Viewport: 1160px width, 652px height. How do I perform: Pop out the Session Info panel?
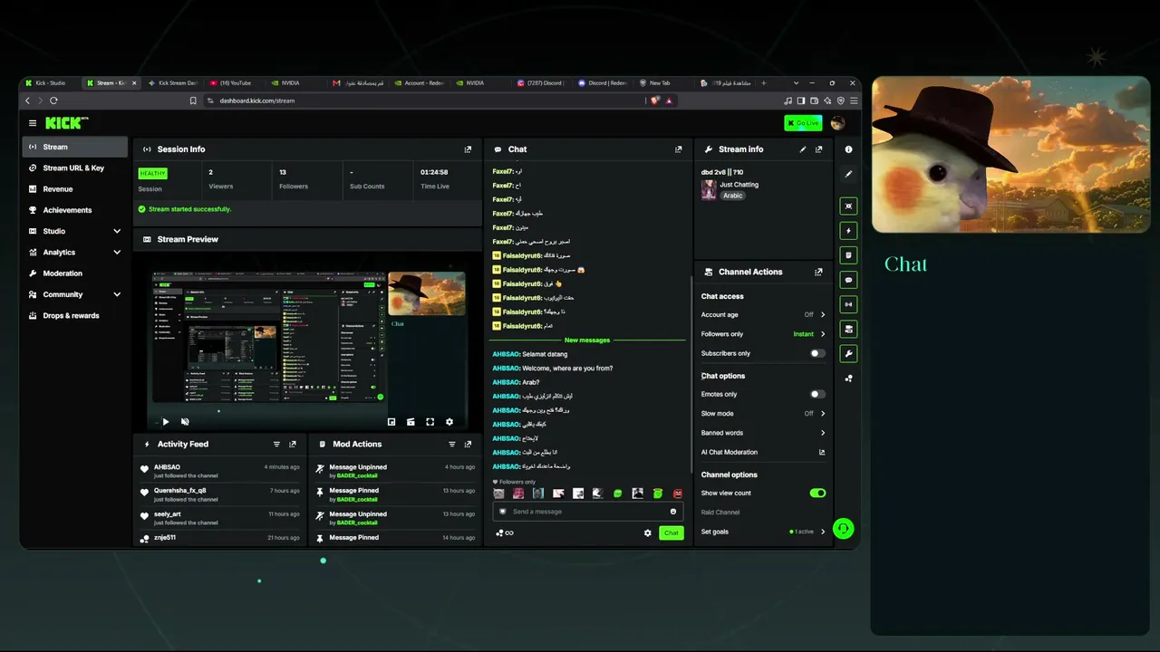(468, 149)
